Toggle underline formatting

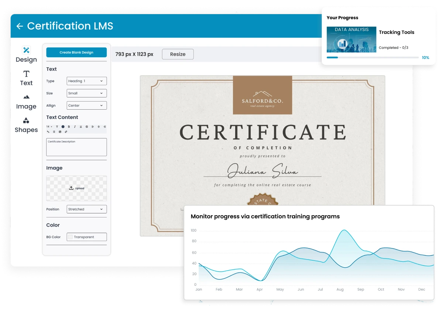click(80, 127)
